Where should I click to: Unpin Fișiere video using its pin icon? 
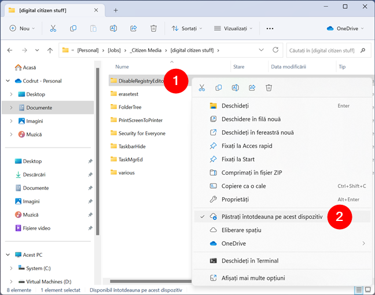[90, 228]
